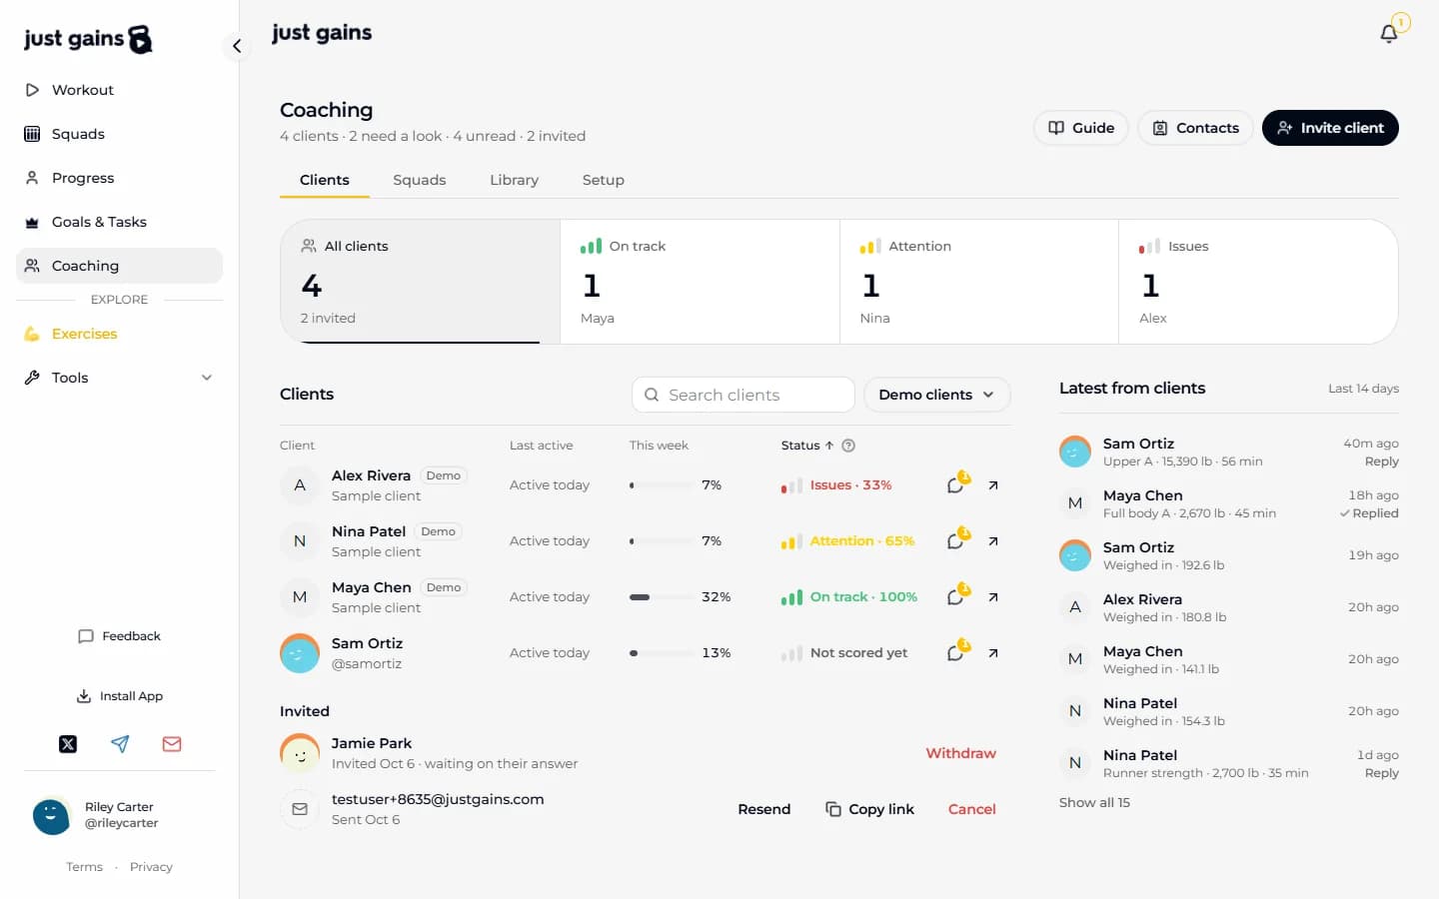Click Jamie Park's avatar in Invited
The width and height of the screenshot is (1439, 899).
300,753
